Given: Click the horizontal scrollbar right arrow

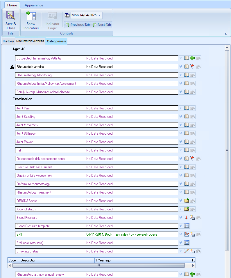Looking at the screenshot, I should tap(193, 266).
